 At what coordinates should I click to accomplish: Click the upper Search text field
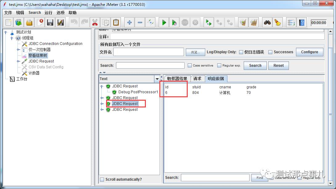(x=150, y=65)
